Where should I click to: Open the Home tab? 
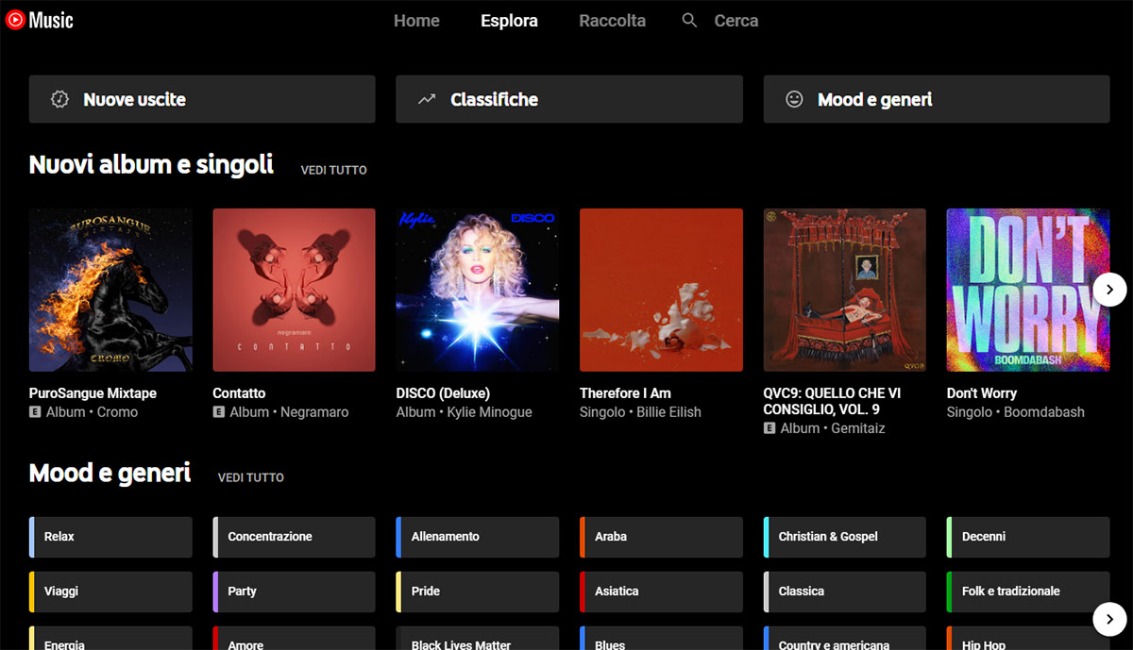(x=416, y=21)
